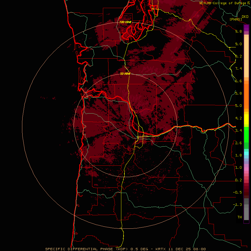
Task: Pick the bright green band of the color scale
Action: tap(246, 134)
